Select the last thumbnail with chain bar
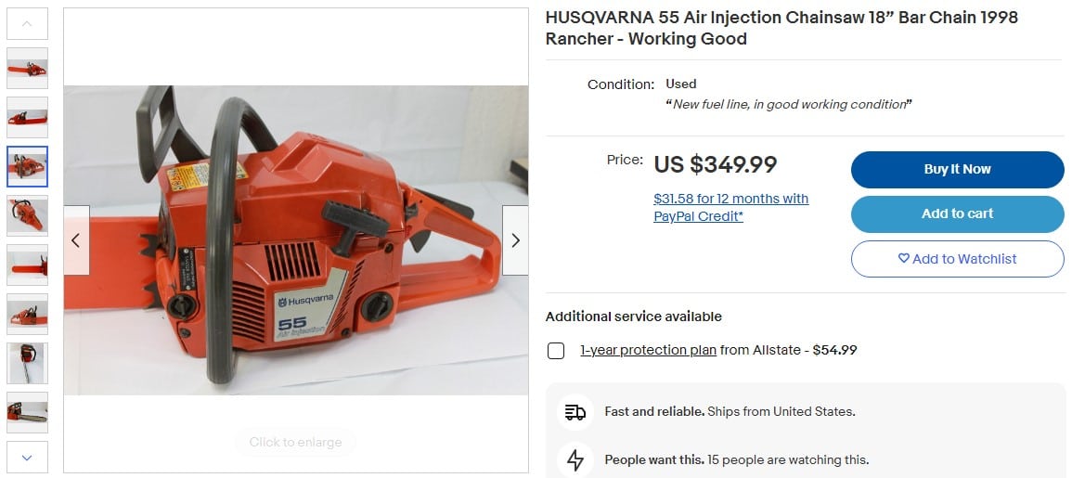Image resolution: width=1072 pixels, height=478 pixels. (27, 412)
